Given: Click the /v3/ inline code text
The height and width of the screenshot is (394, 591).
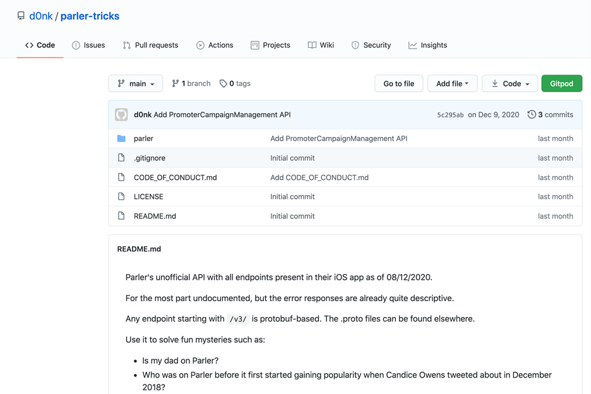Looking at the screenshot, I should point(238,319).
